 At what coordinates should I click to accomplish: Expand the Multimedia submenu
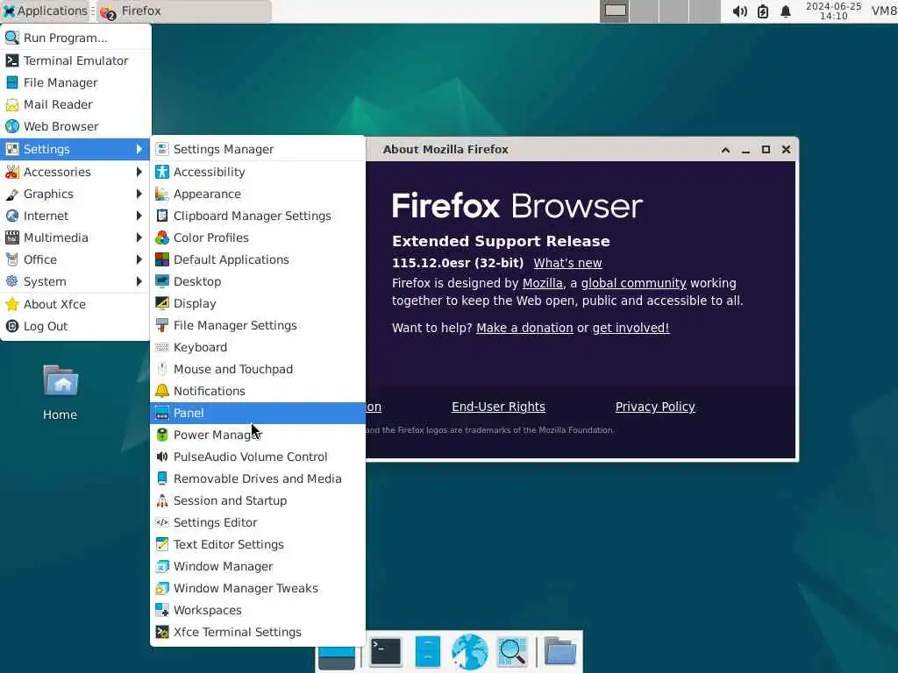click(75, 237)
